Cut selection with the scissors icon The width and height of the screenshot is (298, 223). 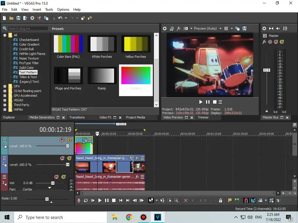coord(39,18)
